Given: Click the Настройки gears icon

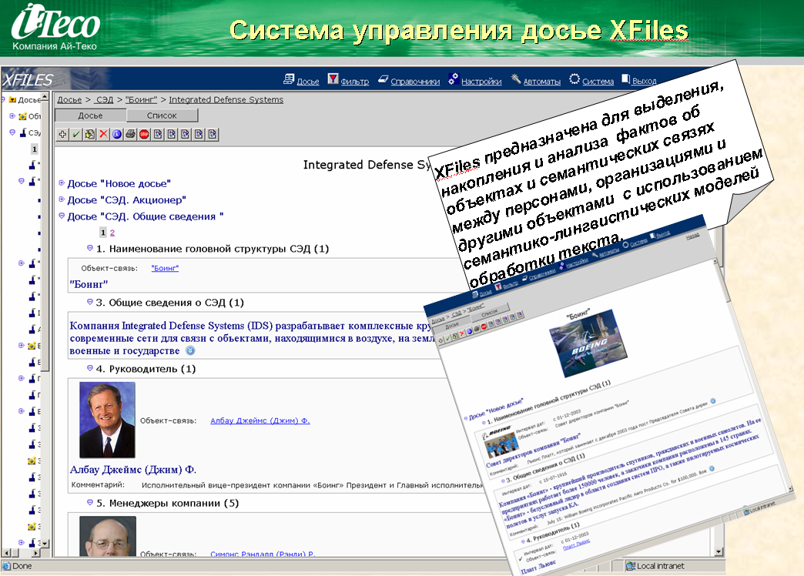Looking at the screenshot, I should click(x=454, y=79).
